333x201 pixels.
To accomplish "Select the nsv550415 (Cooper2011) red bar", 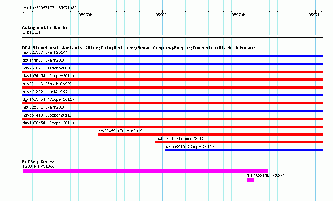I will [238, 142].
